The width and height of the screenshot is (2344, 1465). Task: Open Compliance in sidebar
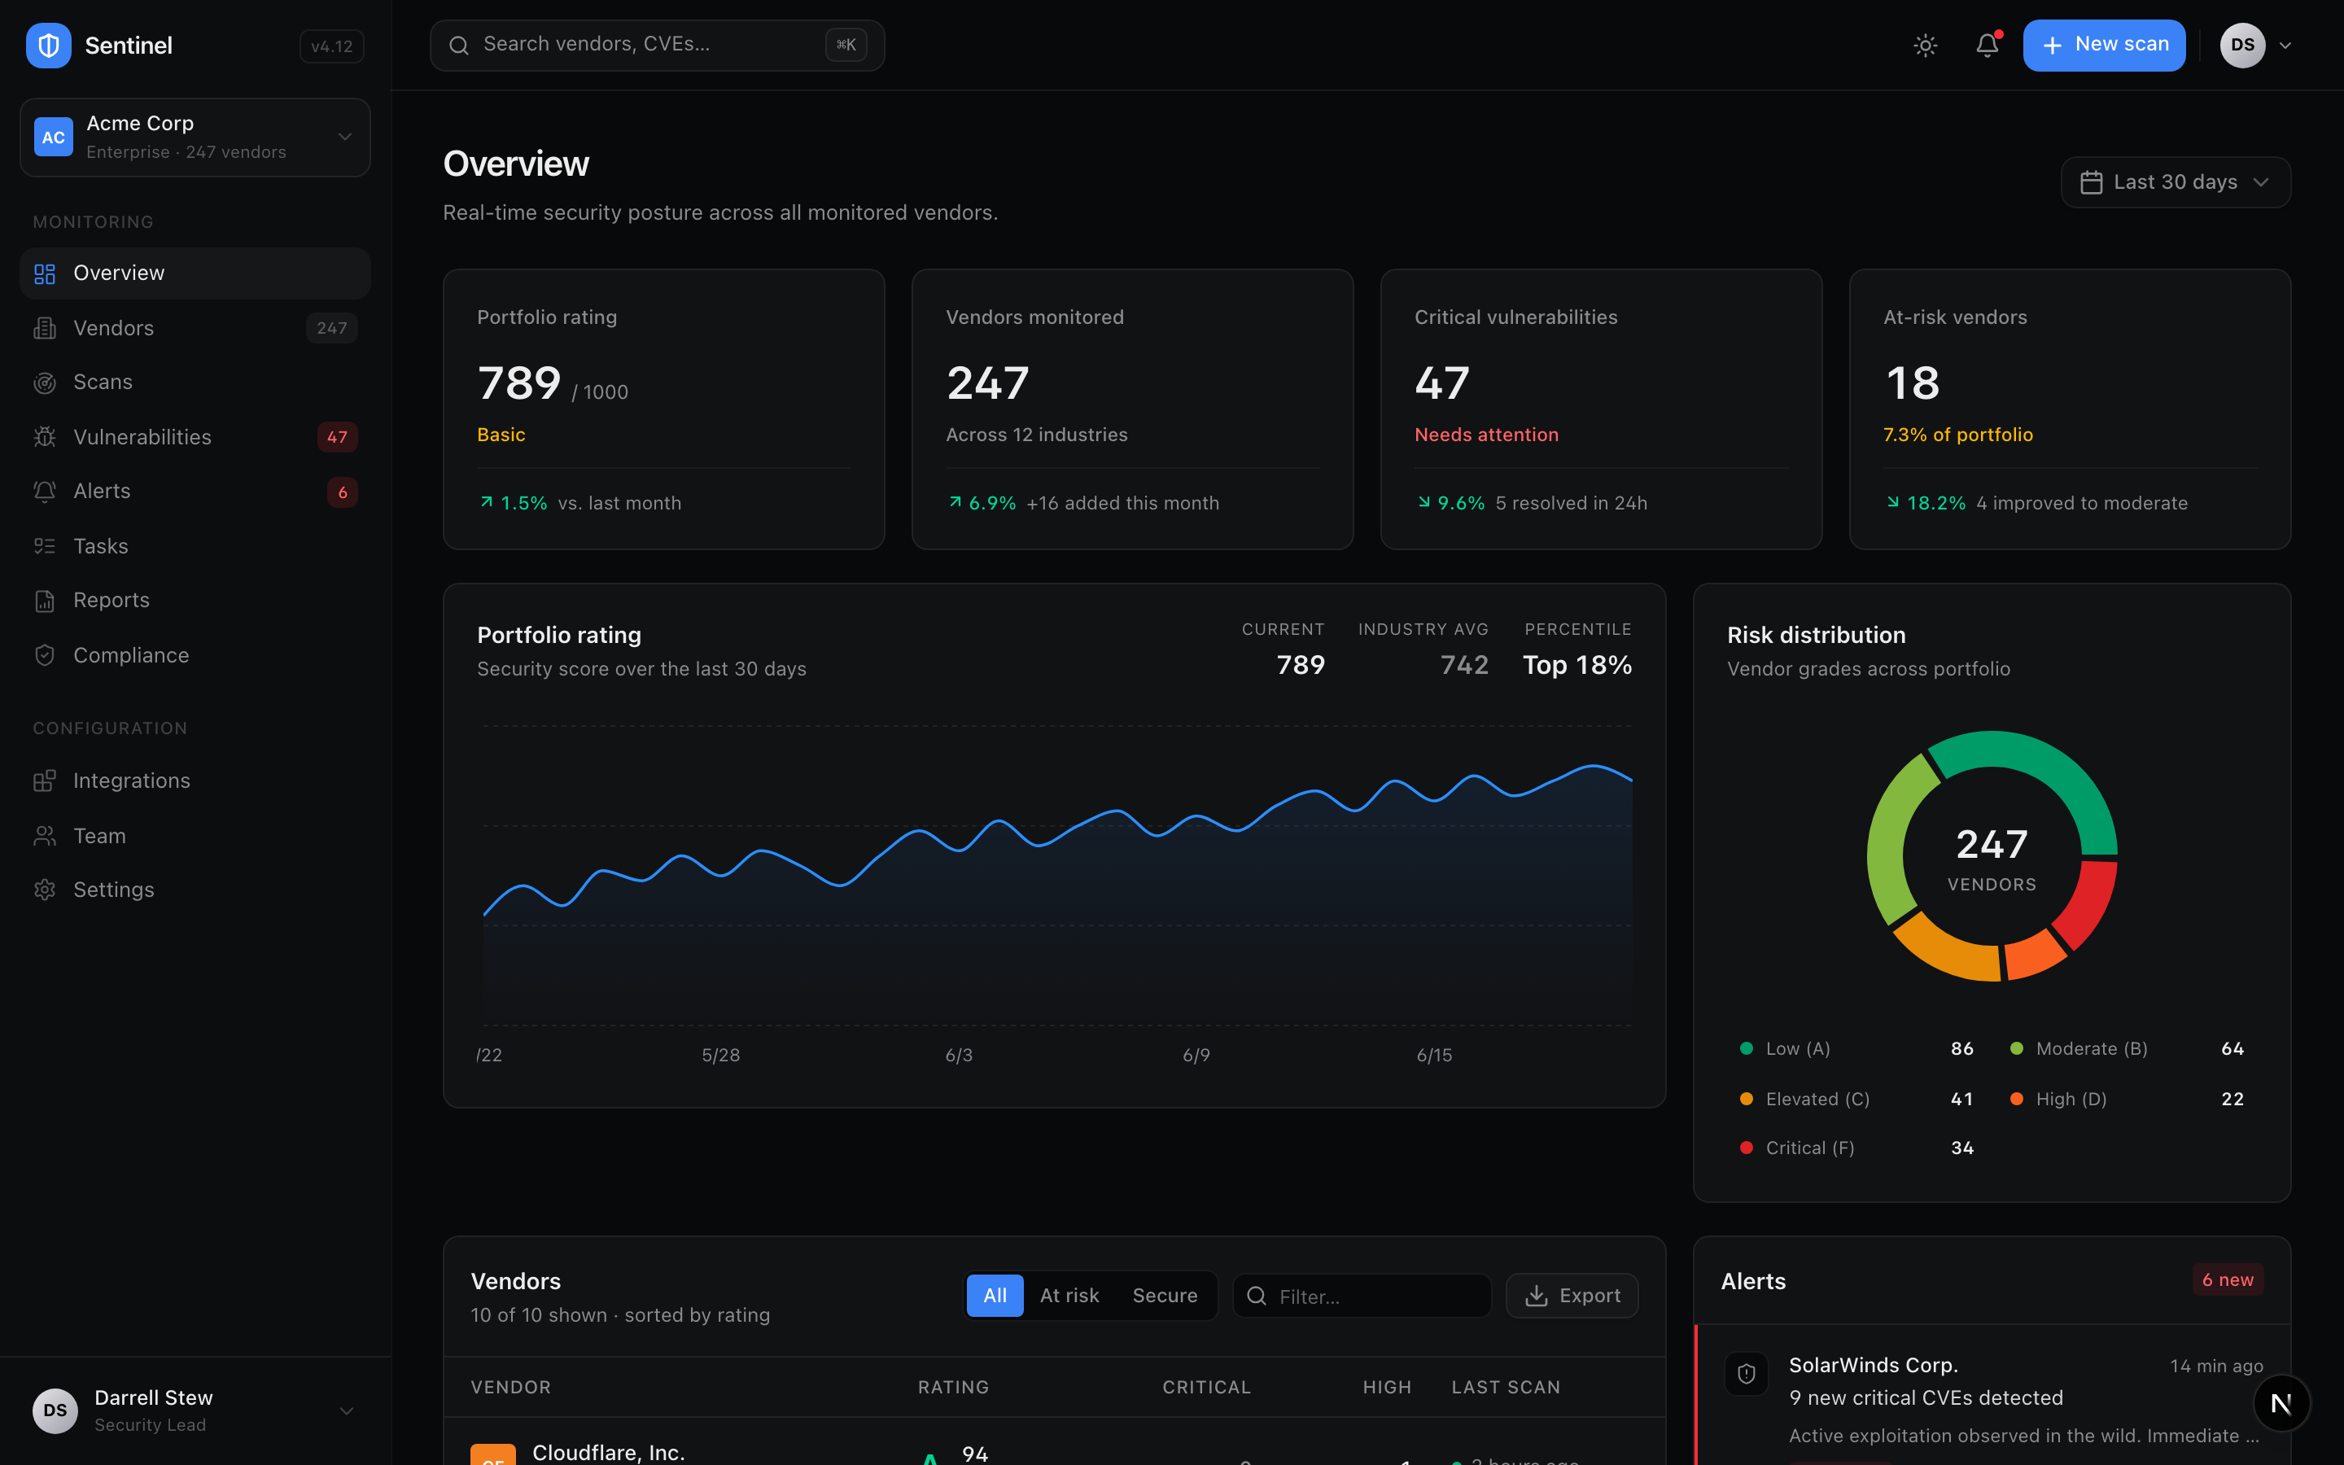[195, 656]
